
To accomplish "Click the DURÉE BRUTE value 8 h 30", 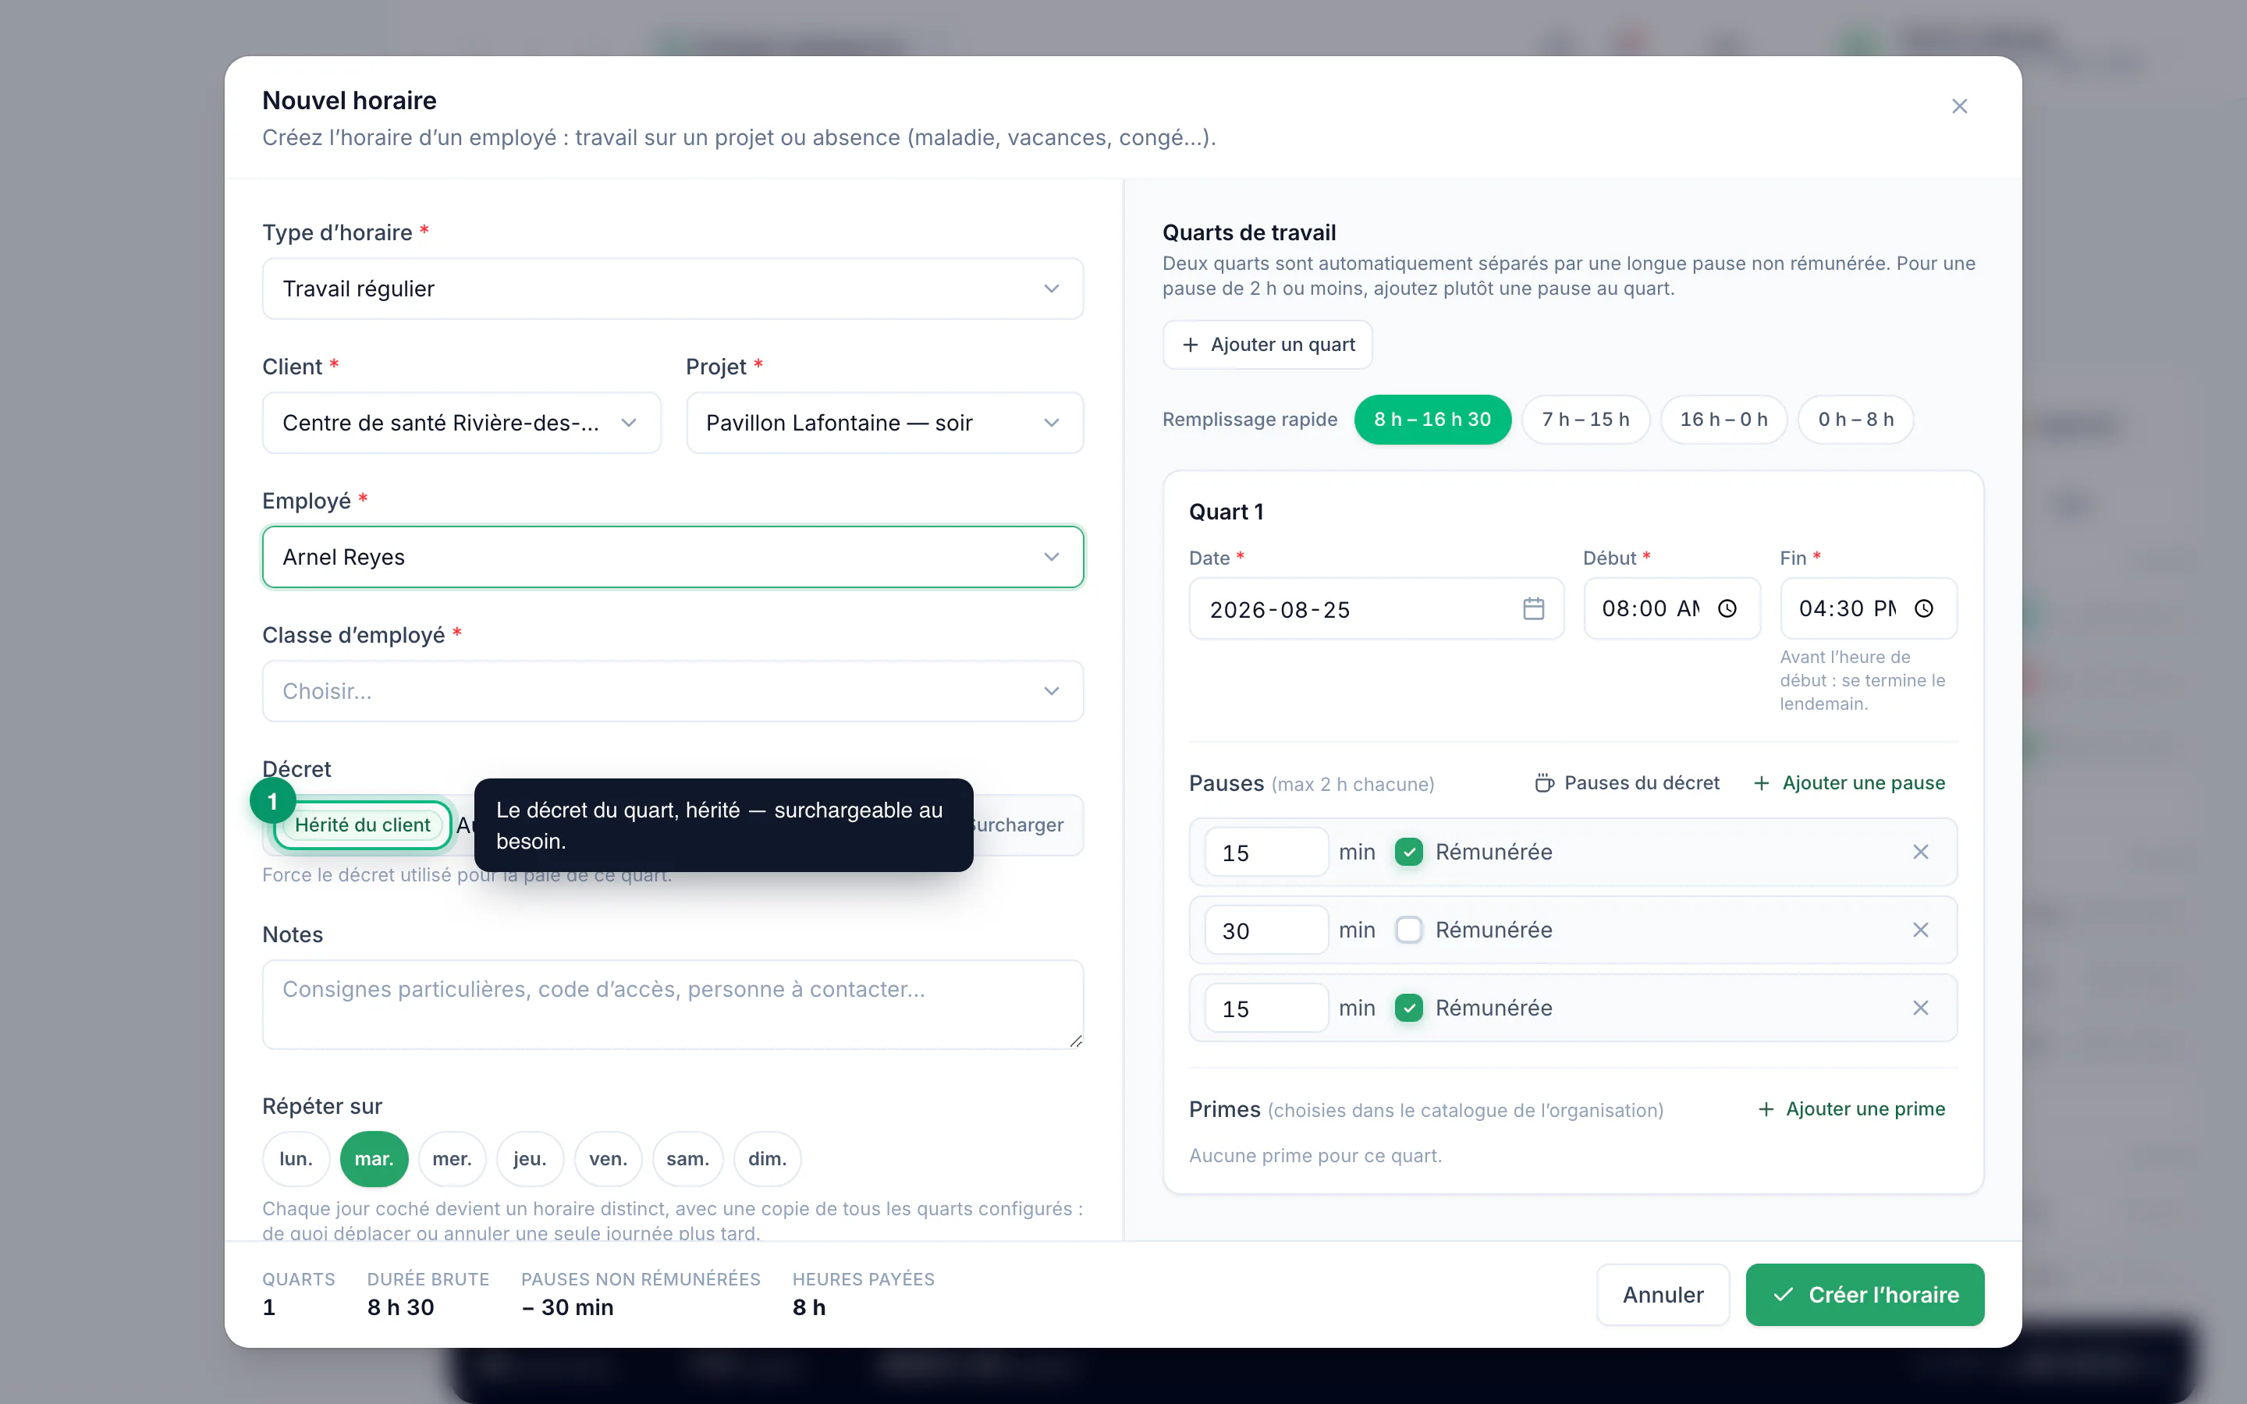I will 400,1307.
